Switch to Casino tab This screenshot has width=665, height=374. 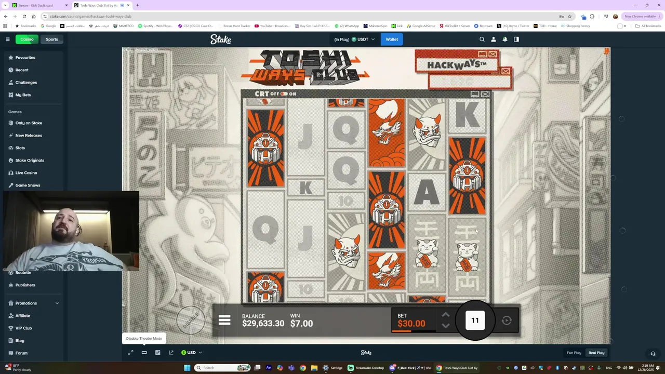click(27, 39)
